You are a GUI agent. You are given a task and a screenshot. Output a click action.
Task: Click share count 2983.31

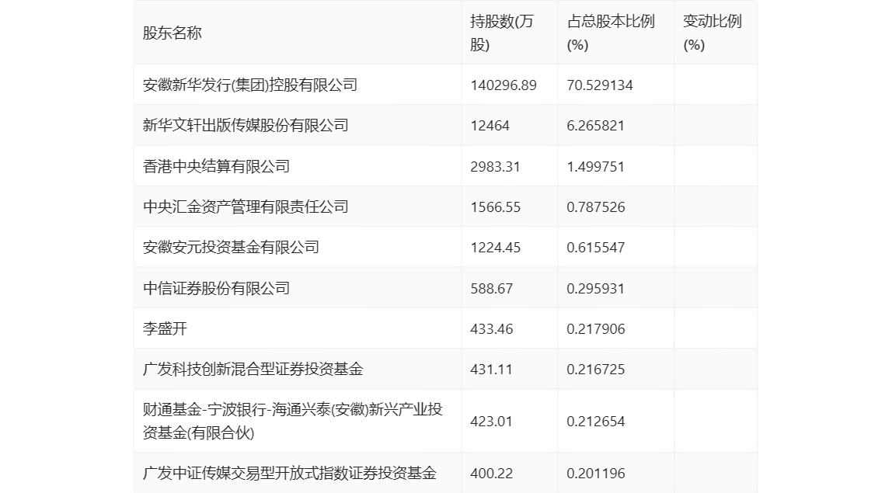pyautogui.click(x=496, y=167)
